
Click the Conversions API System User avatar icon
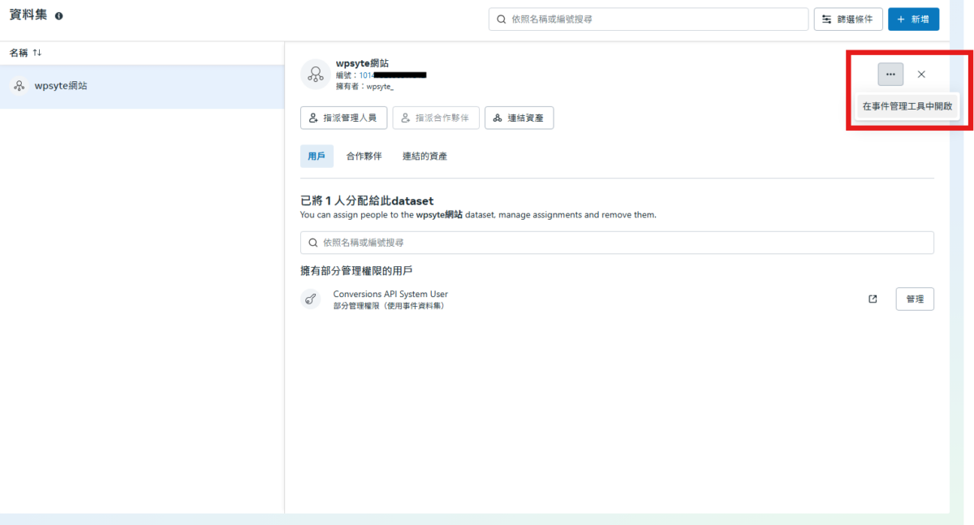tap(310, 299)
